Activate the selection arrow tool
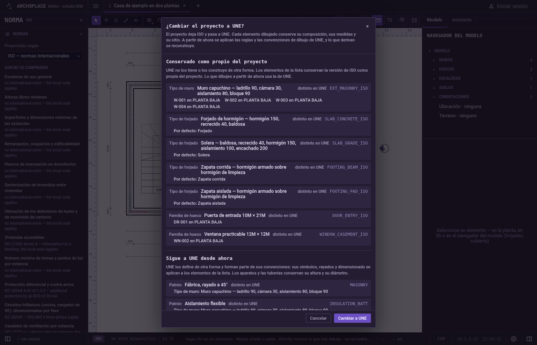Image resolution: width=537 pixels, height=345 pixels. pyautogui.click(x=96, y=20)
